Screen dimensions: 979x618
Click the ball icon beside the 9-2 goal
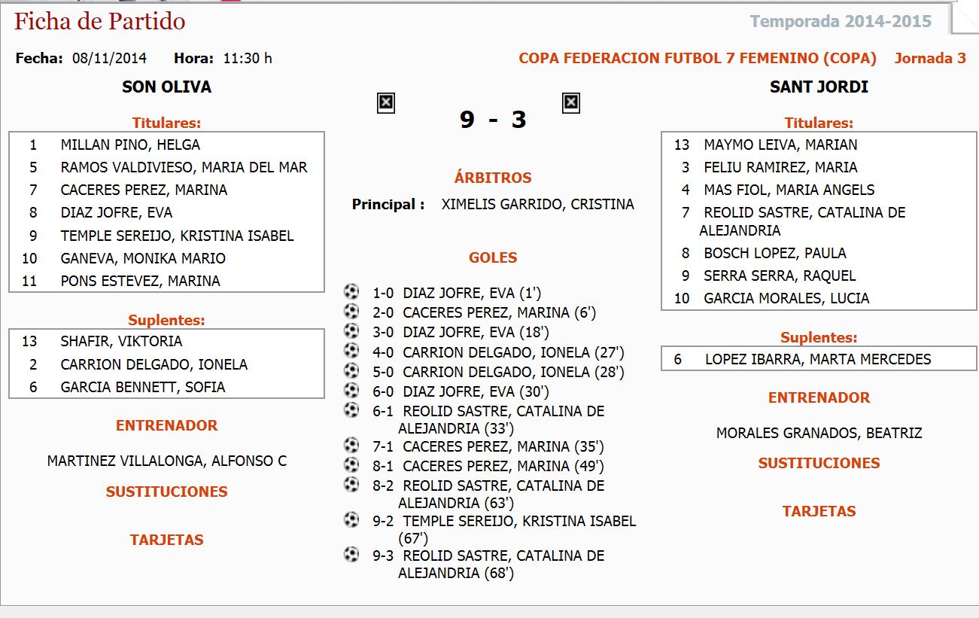351,519
